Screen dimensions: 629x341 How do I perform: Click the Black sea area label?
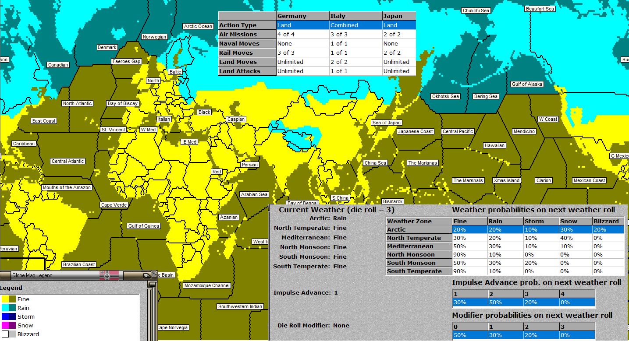click(x=204, y=112)
